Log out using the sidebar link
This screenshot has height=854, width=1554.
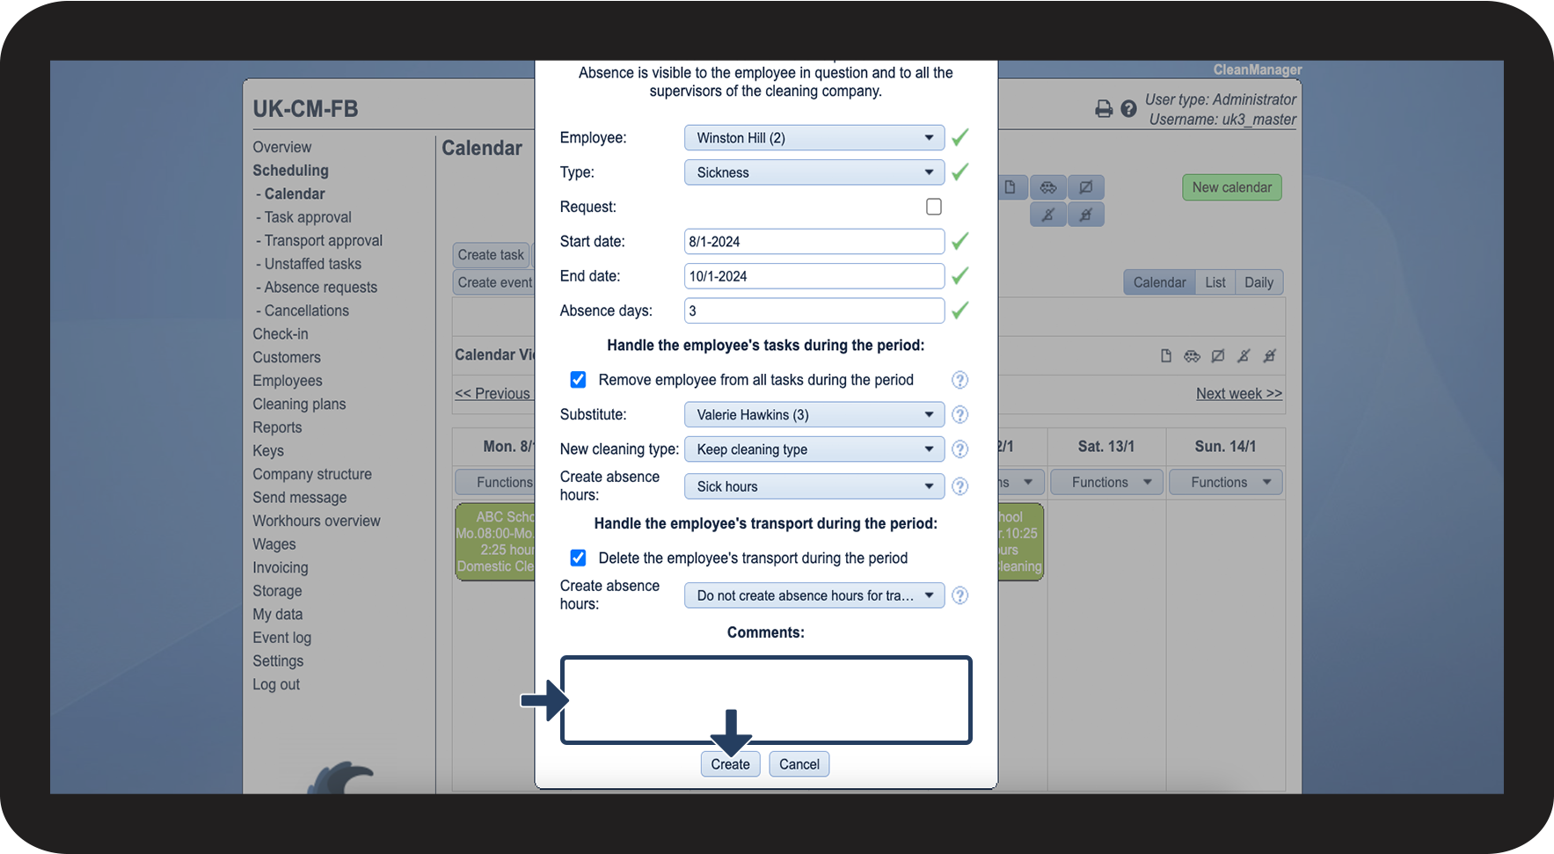tap(276, 684)
